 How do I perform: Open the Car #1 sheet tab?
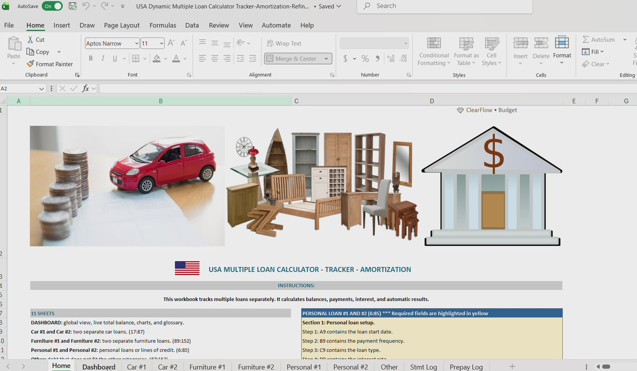click(x=136, y=367)
